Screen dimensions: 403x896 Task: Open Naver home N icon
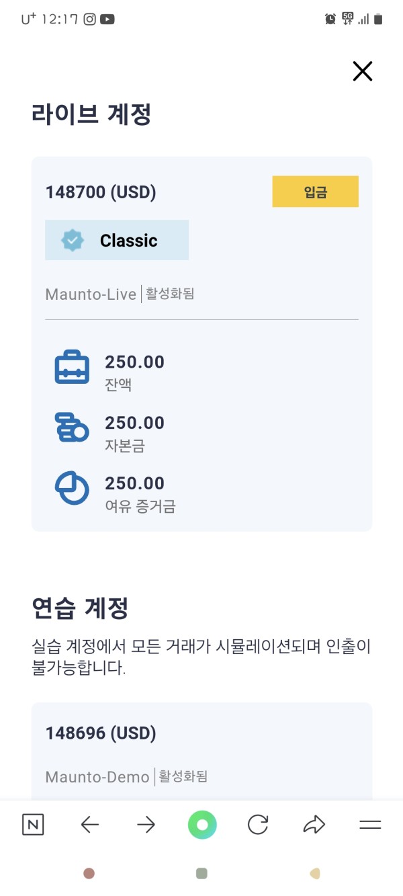[33, 825]
